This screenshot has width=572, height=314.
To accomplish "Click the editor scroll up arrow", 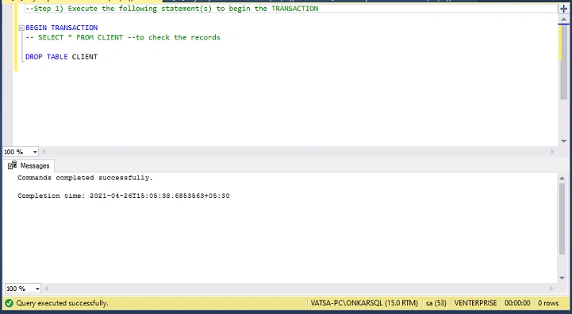I will [x=563, y=19].
